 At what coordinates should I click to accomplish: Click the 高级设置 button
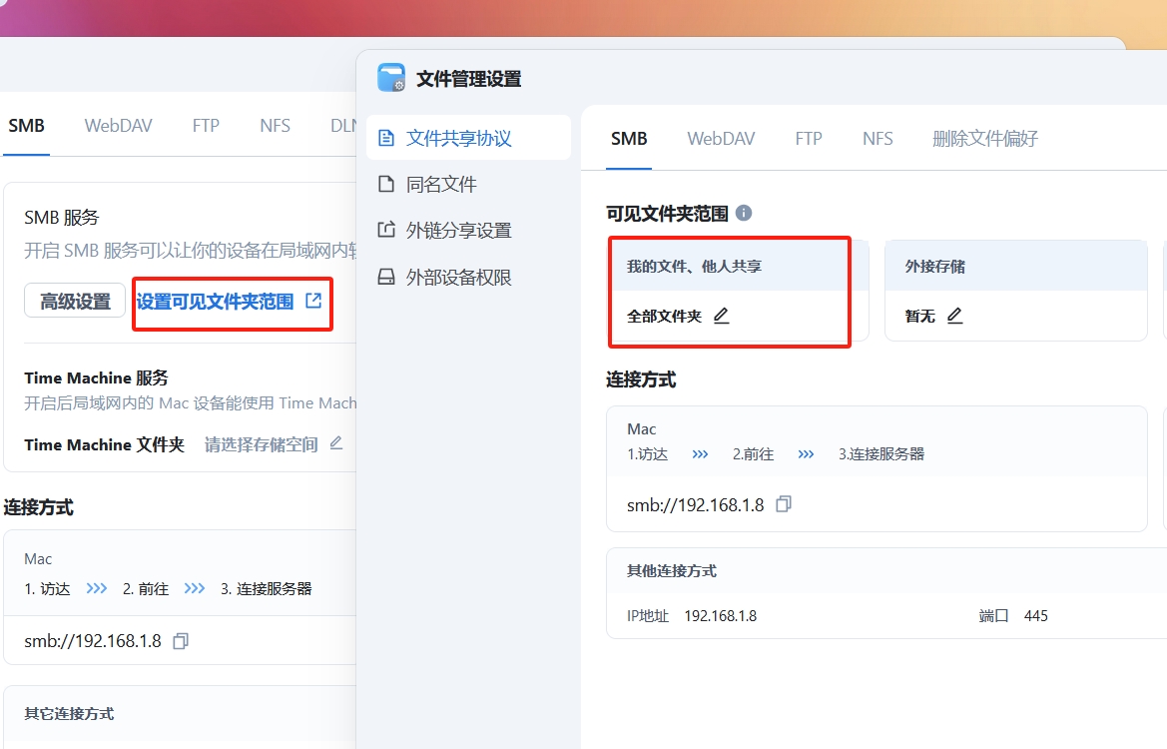pyautogui.click(x=75, y=301)
